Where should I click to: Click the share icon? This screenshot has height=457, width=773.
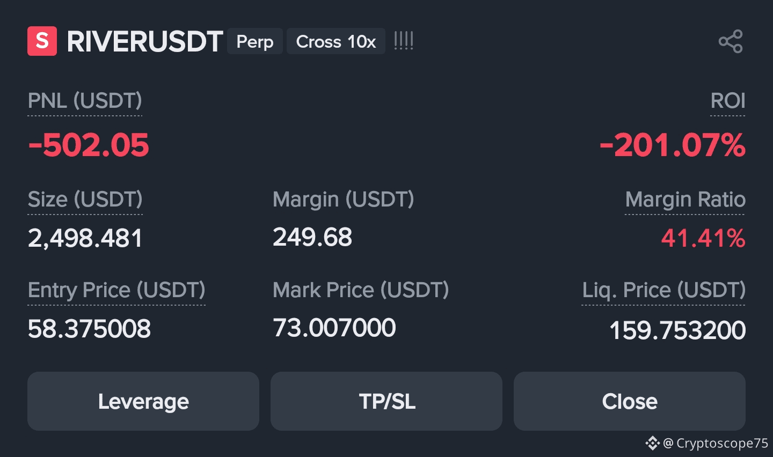point(731,41)
